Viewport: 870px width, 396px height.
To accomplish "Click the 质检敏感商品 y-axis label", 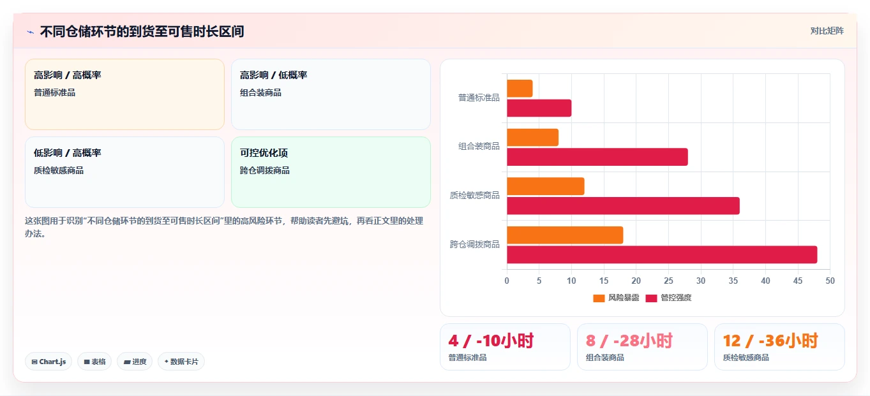I will [x=474, y=195].
